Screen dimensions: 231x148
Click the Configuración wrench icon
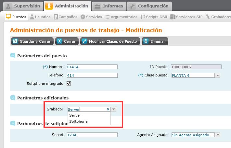[132, 6]
